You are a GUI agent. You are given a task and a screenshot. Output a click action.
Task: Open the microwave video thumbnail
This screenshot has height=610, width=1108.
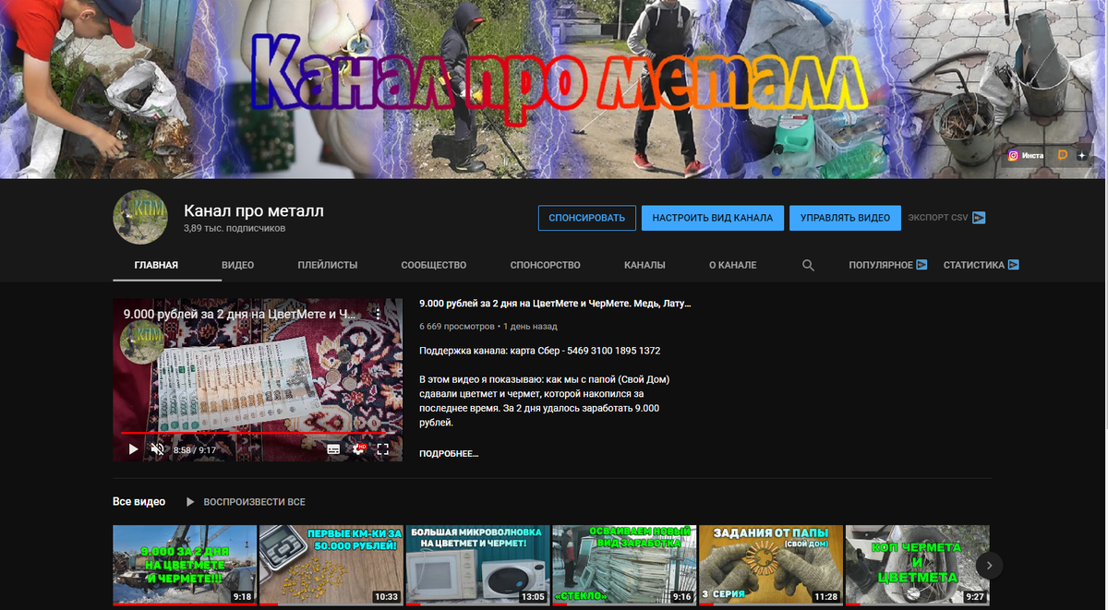(477, 564)
